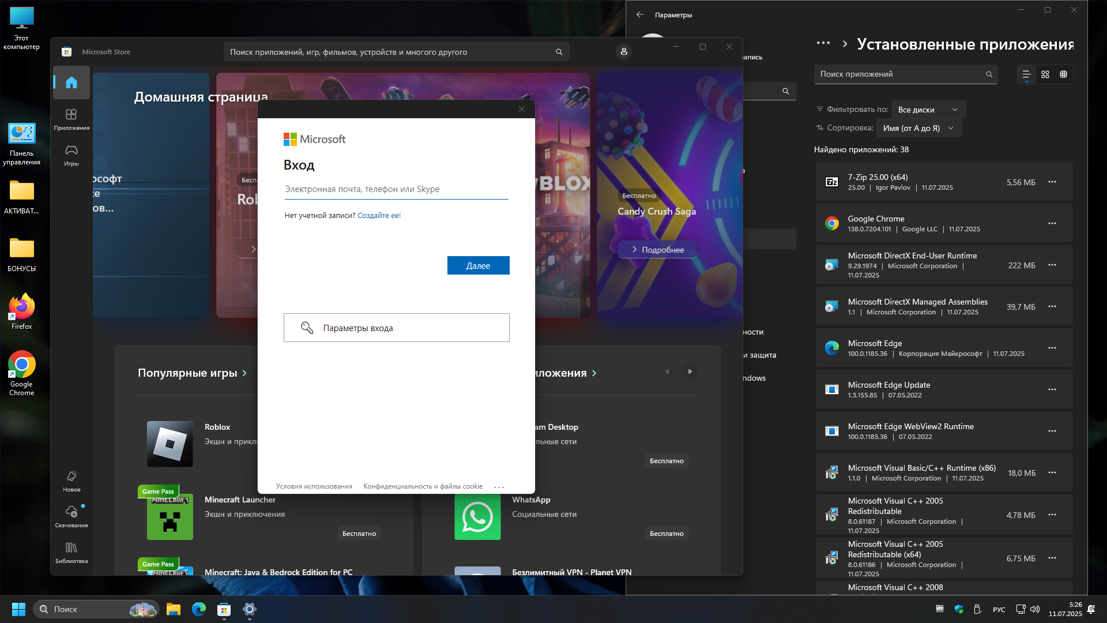Click Бесплатно button for Minecraft Launcher
Screen dimensions: 1107x623
click(x=359, y=534)
